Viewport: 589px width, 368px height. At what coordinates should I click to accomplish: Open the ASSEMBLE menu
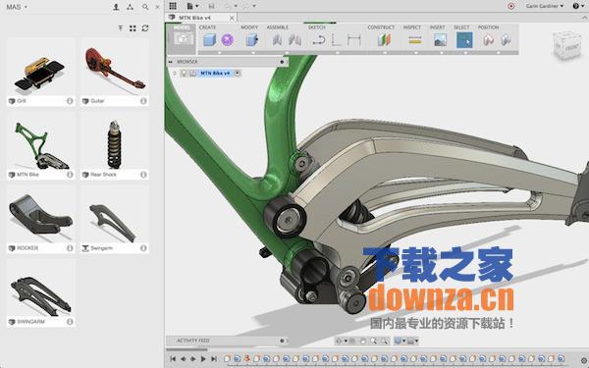[x=277, y=27]
